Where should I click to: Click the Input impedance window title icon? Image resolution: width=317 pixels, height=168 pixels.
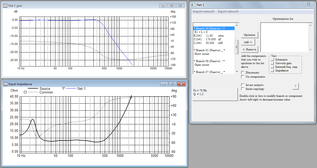(5, 84)
